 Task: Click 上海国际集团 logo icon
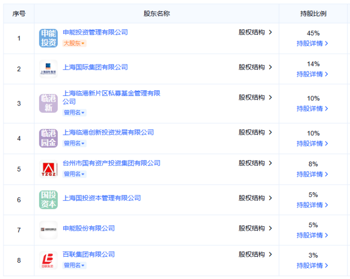(49, 69)
